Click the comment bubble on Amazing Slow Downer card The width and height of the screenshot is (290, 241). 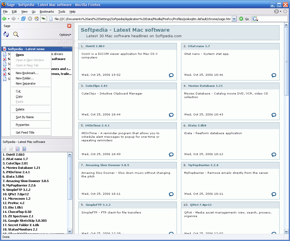coord(171,194)
